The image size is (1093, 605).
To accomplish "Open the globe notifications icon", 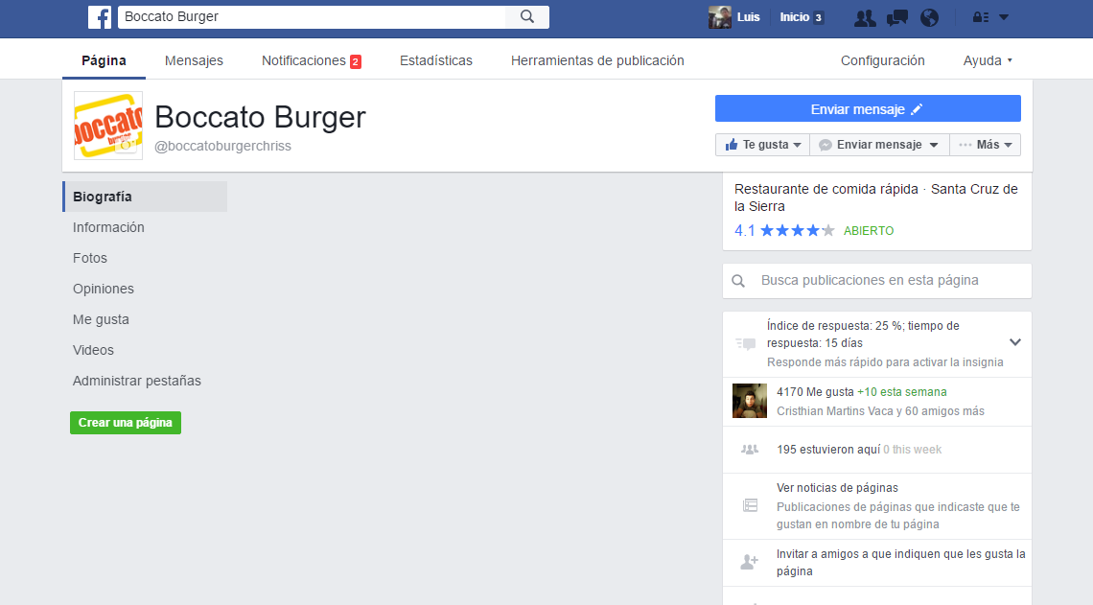I will pos(929,17).
